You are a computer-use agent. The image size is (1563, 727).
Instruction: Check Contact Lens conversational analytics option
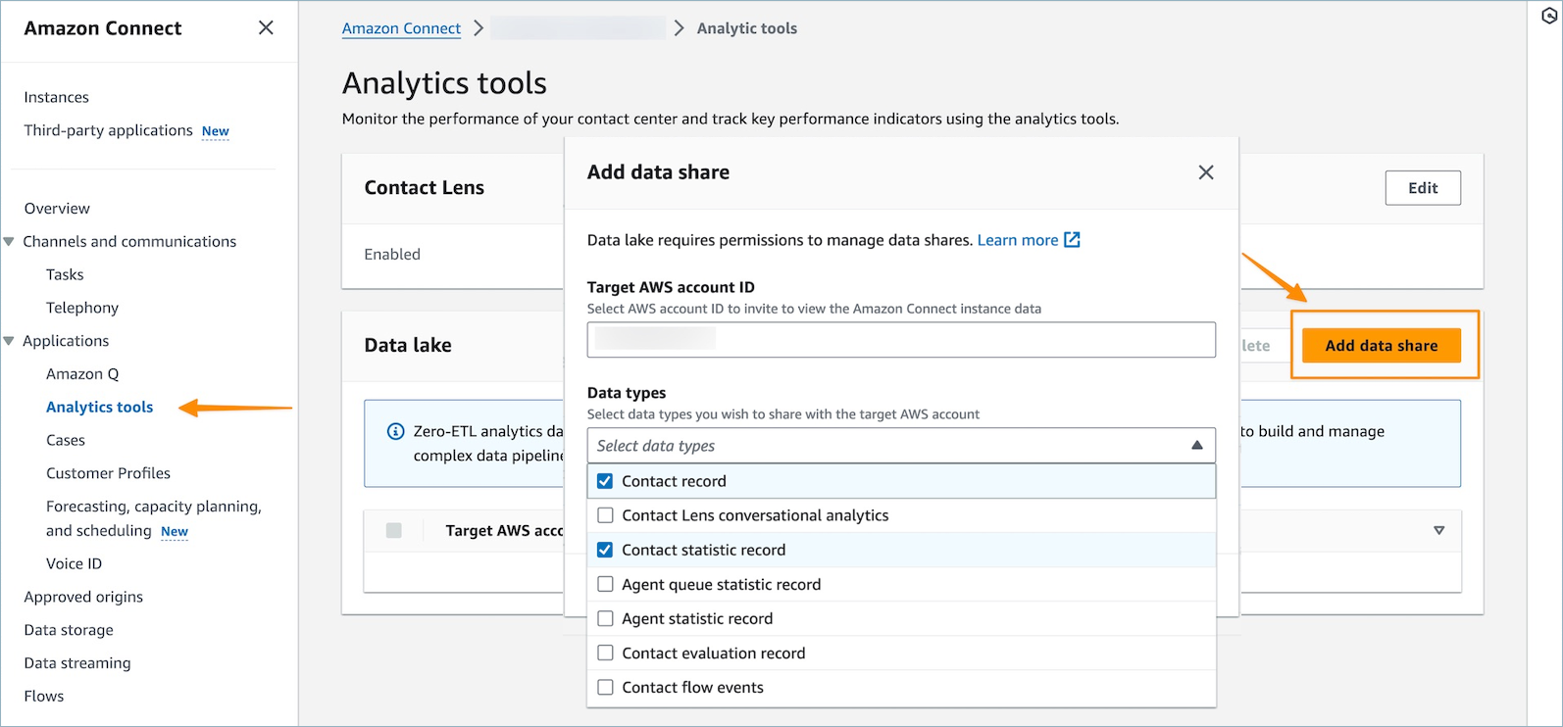tap(605, 515)
